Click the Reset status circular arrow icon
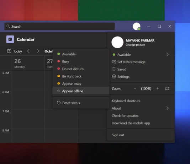Image resolution: width=190 pixels, height=164 pixels. 59,103
